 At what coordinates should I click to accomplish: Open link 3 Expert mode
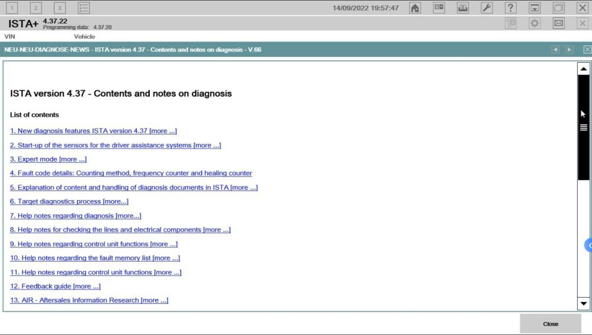[49, 159]
